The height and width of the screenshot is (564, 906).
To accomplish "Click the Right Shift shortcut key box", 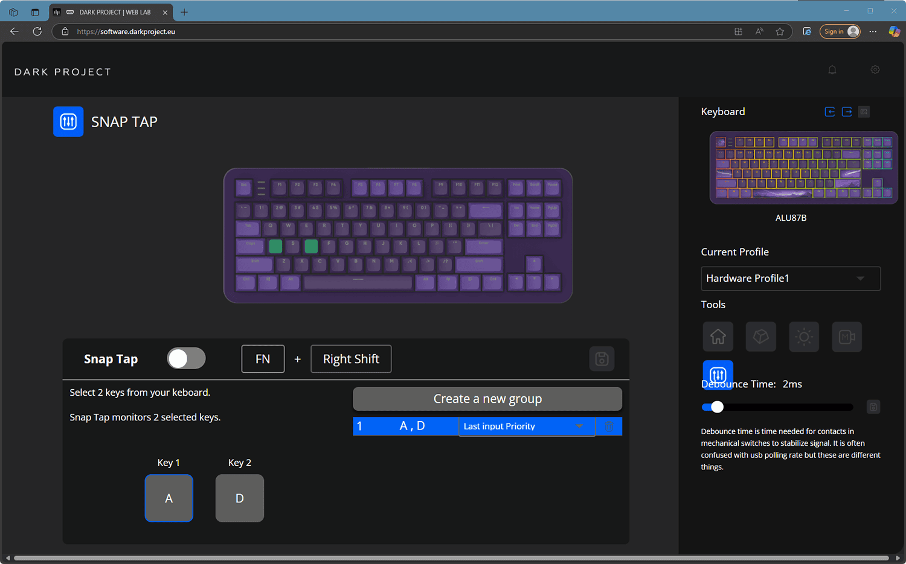I will (351, 359).
